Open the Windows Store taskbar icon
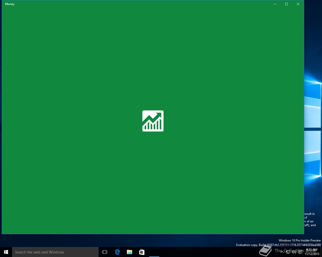The width and height of the screenshot is (322, 257). (142, 252)
